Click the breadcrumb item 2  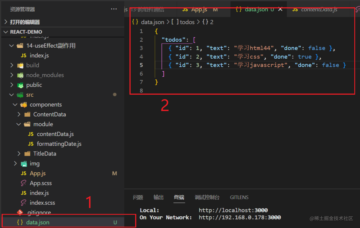[212, 22]
